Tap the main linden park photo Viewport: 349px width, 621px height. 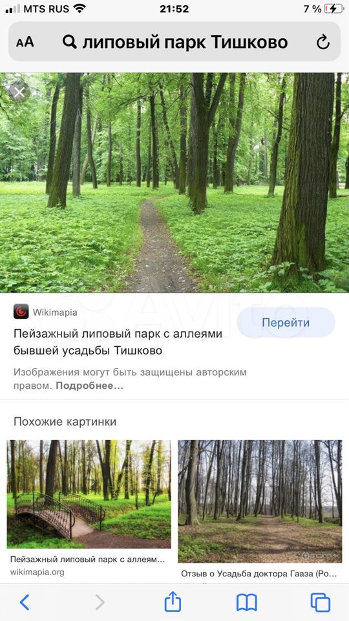tap(174, 182)
